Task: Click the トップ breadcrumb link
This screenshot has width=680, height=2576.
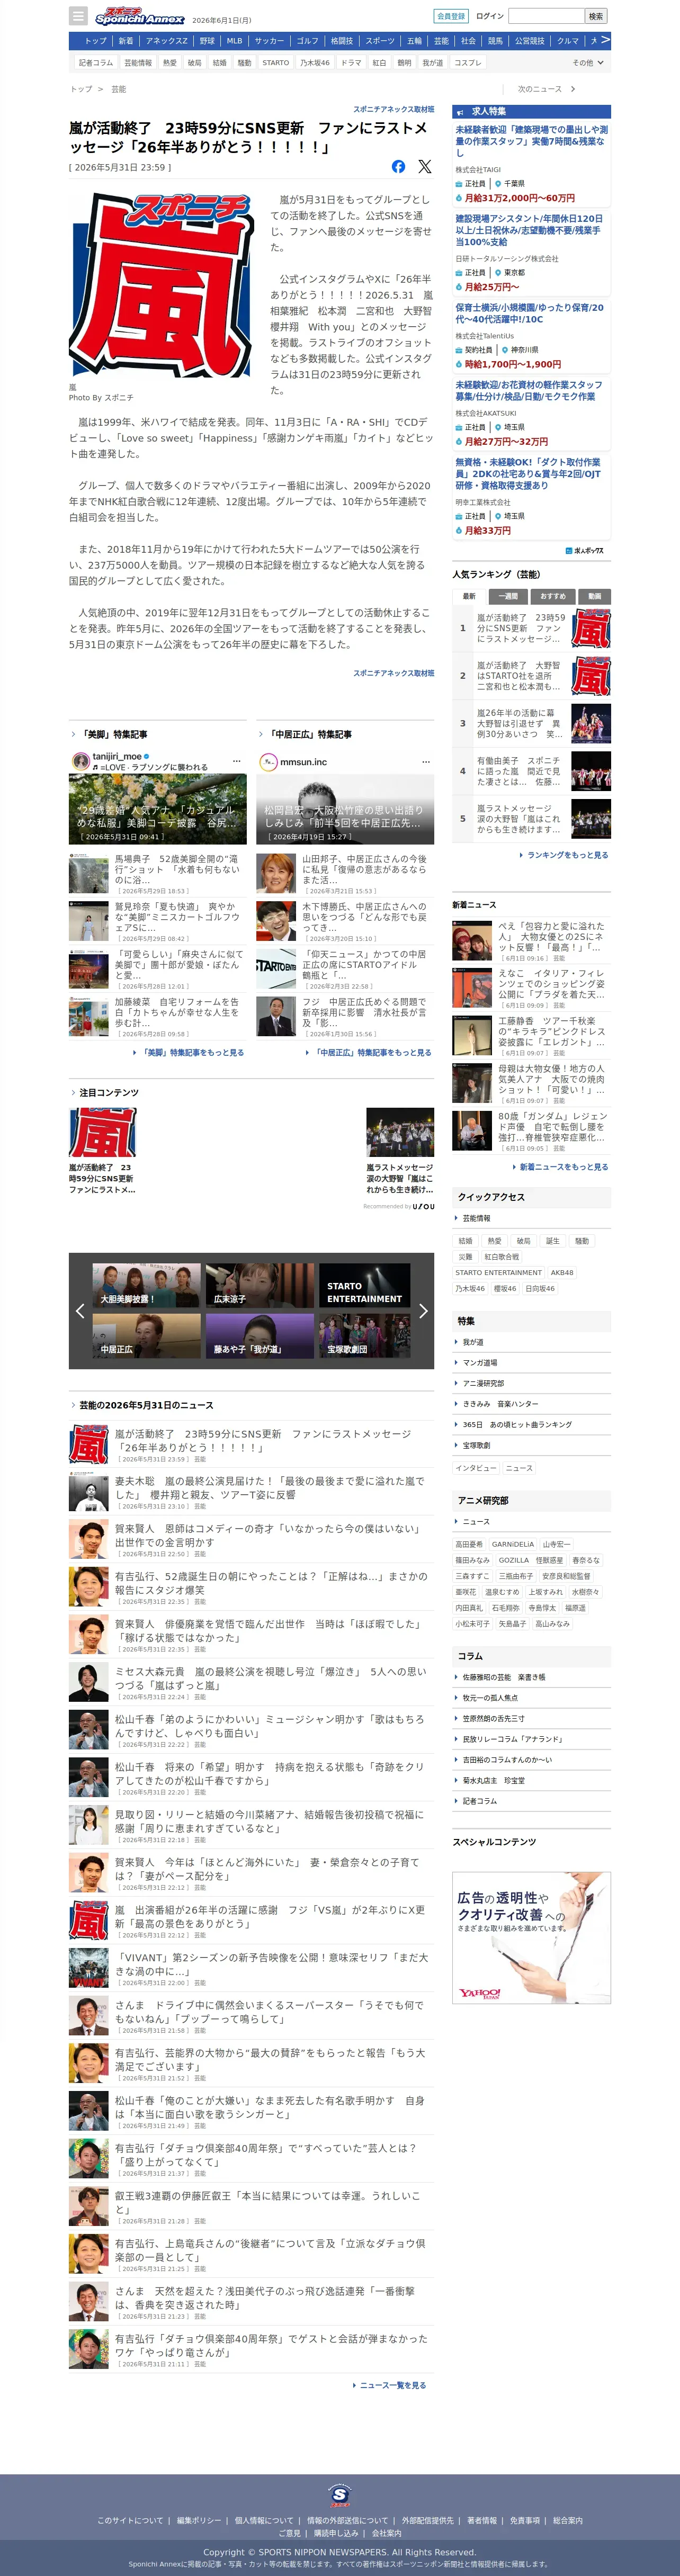Action: pyautogui.click(x=80, y=89)
